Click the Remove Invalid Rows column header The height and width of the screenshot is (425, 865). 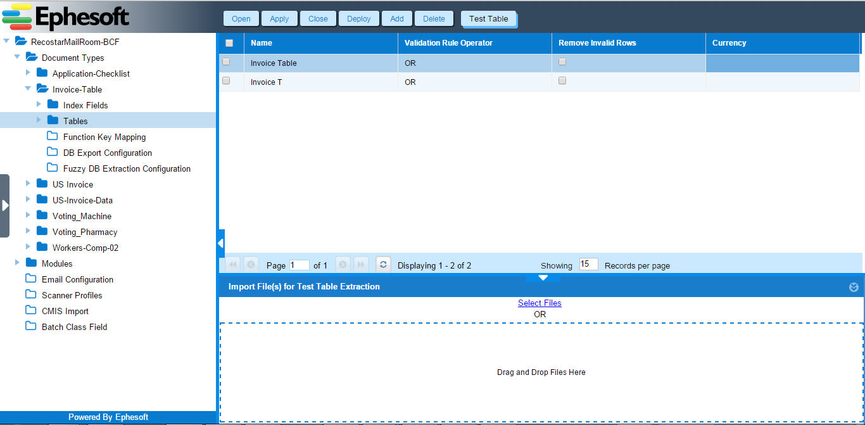[x=629, y=43]
